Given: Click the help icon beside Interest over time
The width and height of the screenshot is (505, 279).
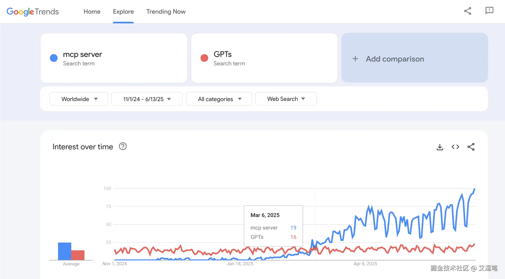Looking at the screenshot, I should pos(123,146).
